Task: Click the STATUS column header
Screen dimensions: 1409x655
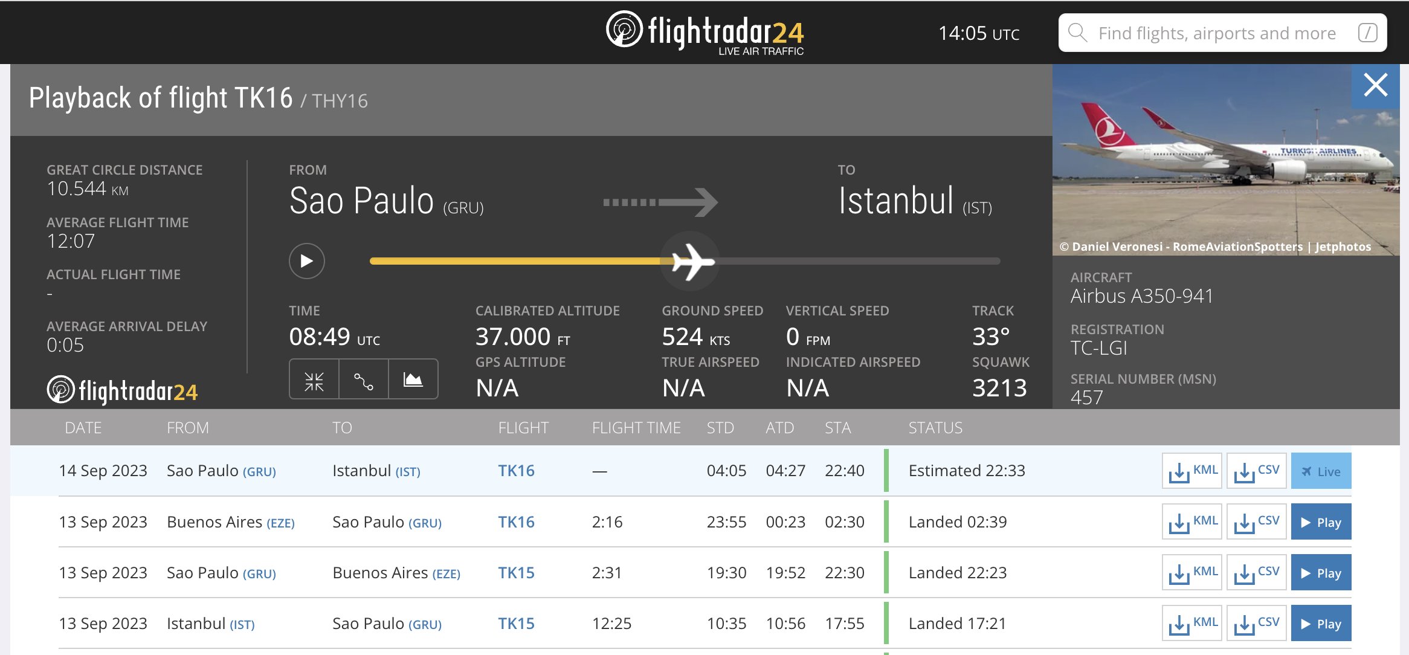Action: (935, 428)
